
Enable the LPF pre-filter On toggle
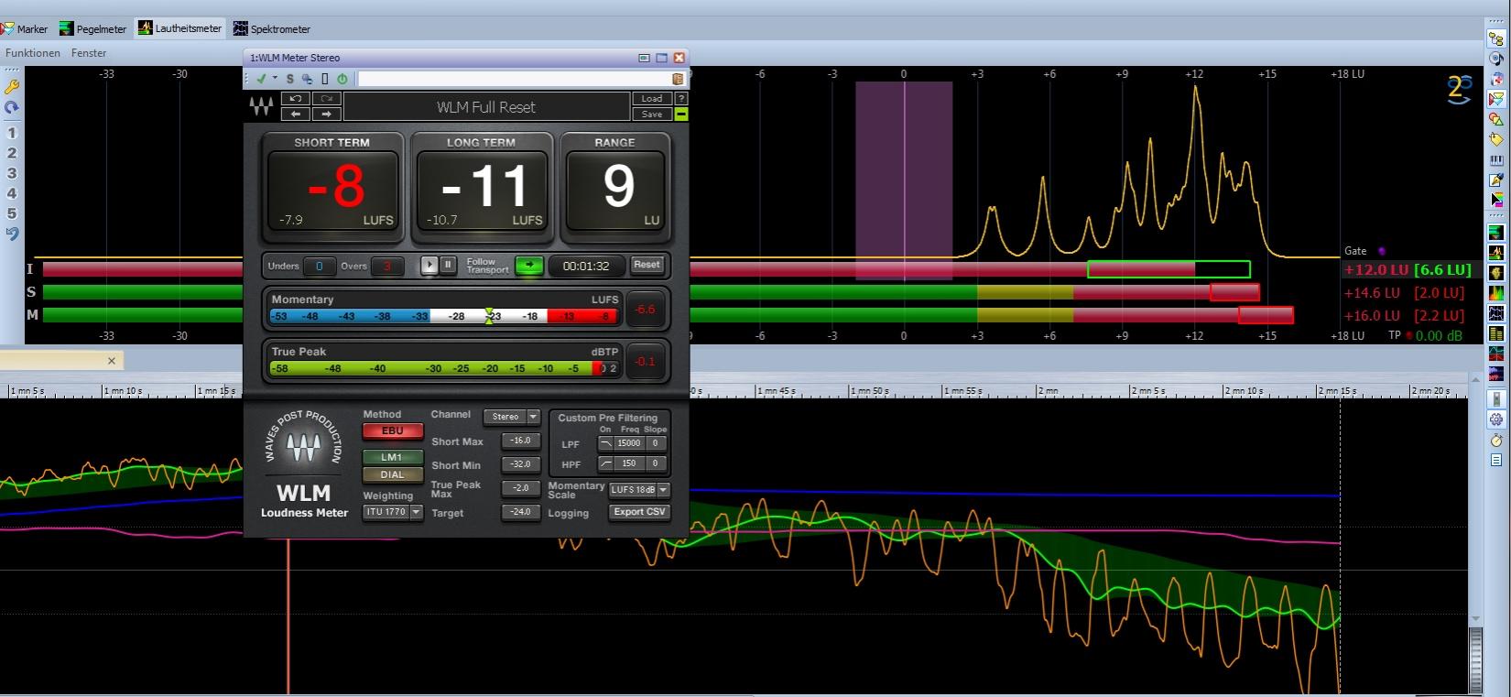click(x=605, y=443)
